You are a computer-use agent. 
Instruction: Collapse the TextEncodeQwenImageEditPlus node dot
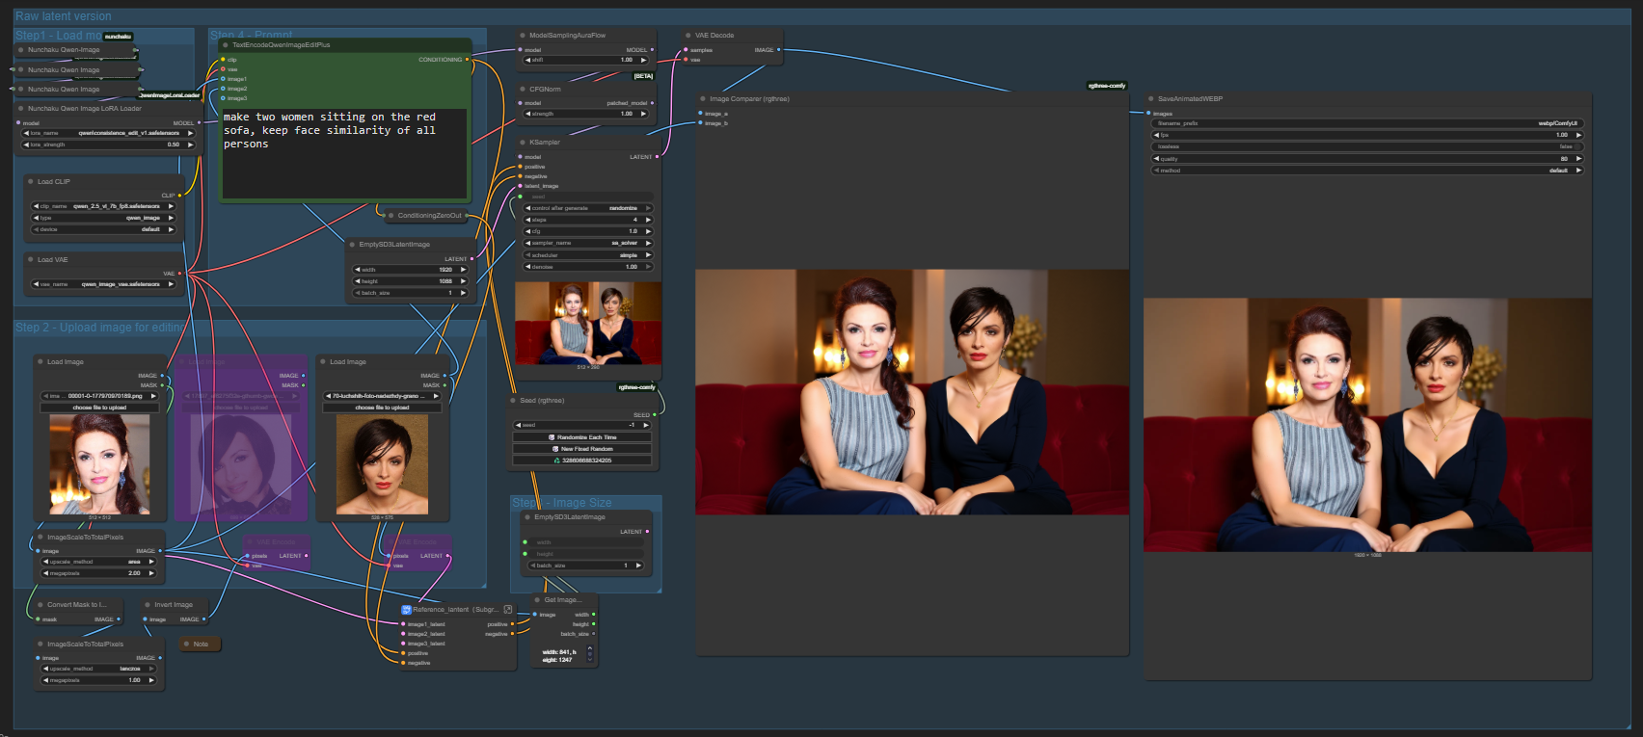(225, 45)
